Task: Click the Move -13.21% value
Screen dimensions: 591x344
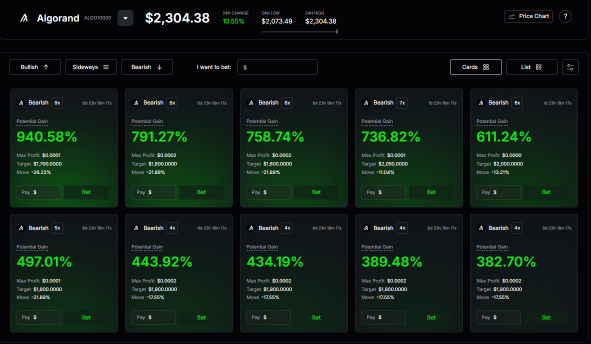Action: pyautogui.click(x=500, y=172)
